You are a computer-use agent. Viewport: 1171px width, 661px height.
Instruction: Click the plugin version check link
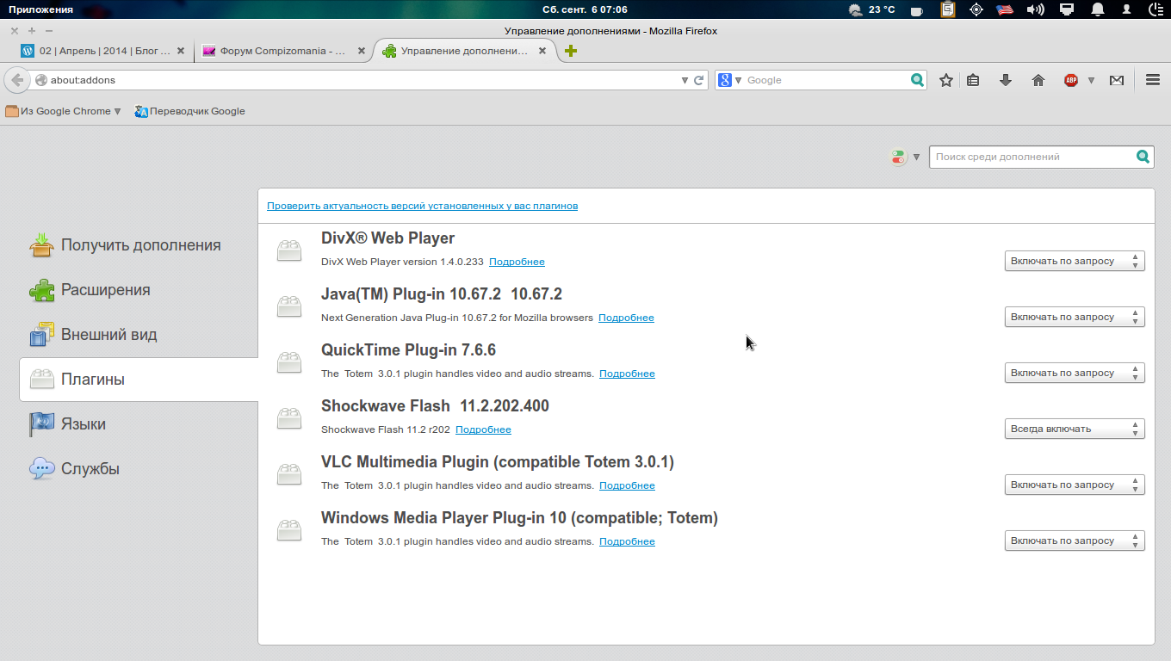coord(422,207)
